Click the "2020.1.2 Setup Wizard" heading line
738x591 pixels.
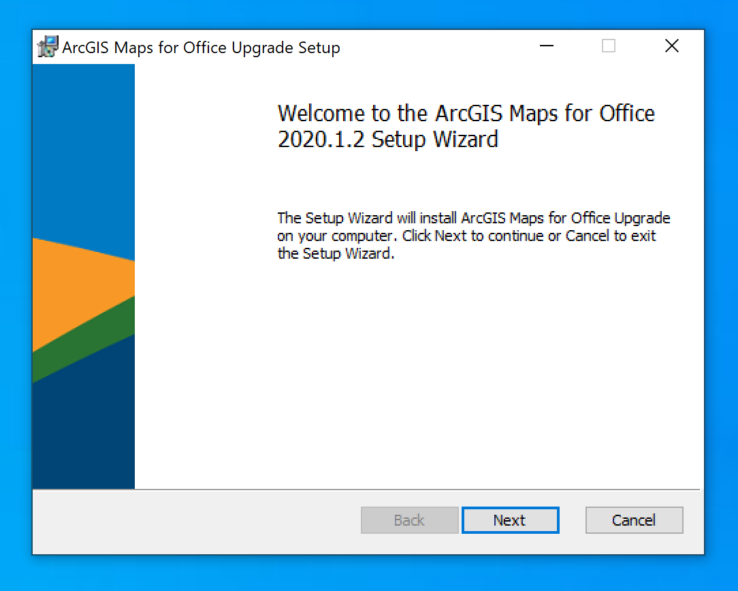387,139
